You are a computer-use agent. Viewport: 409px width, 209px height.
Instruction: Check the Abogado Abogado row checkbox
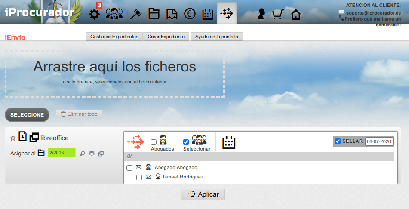[x=129, y=168]
